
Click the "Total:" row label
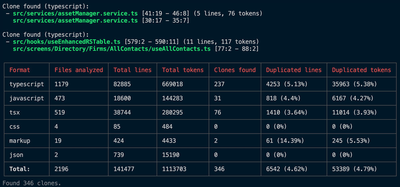pyautogui.click(x=20, y=169)
